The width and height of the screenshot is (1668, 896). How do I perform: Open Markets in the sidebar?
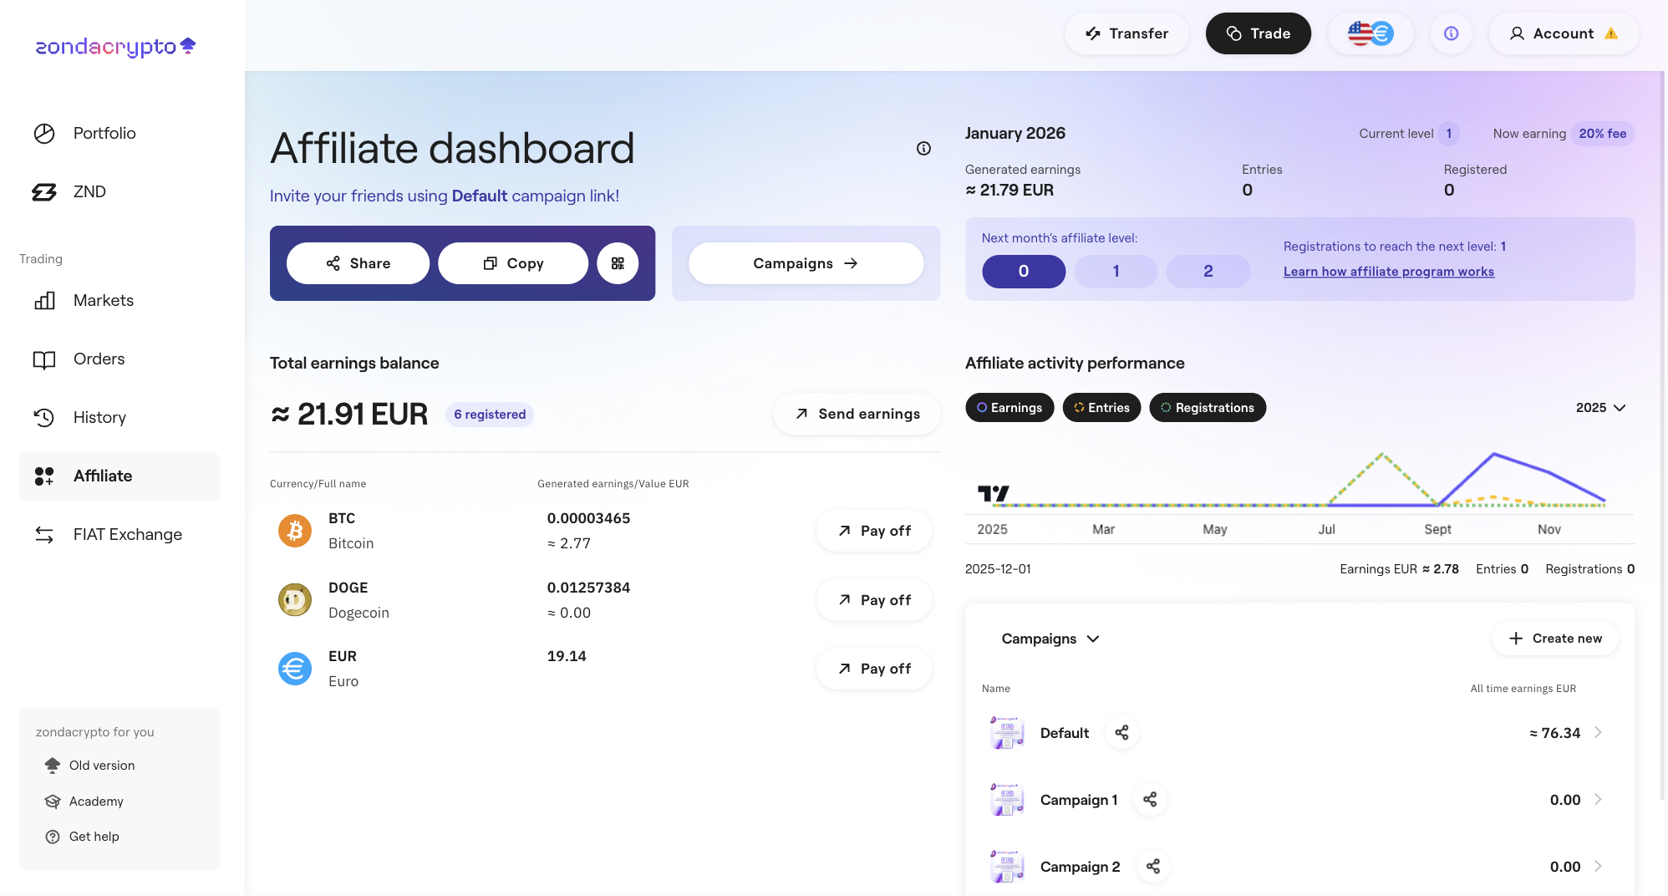103,301
